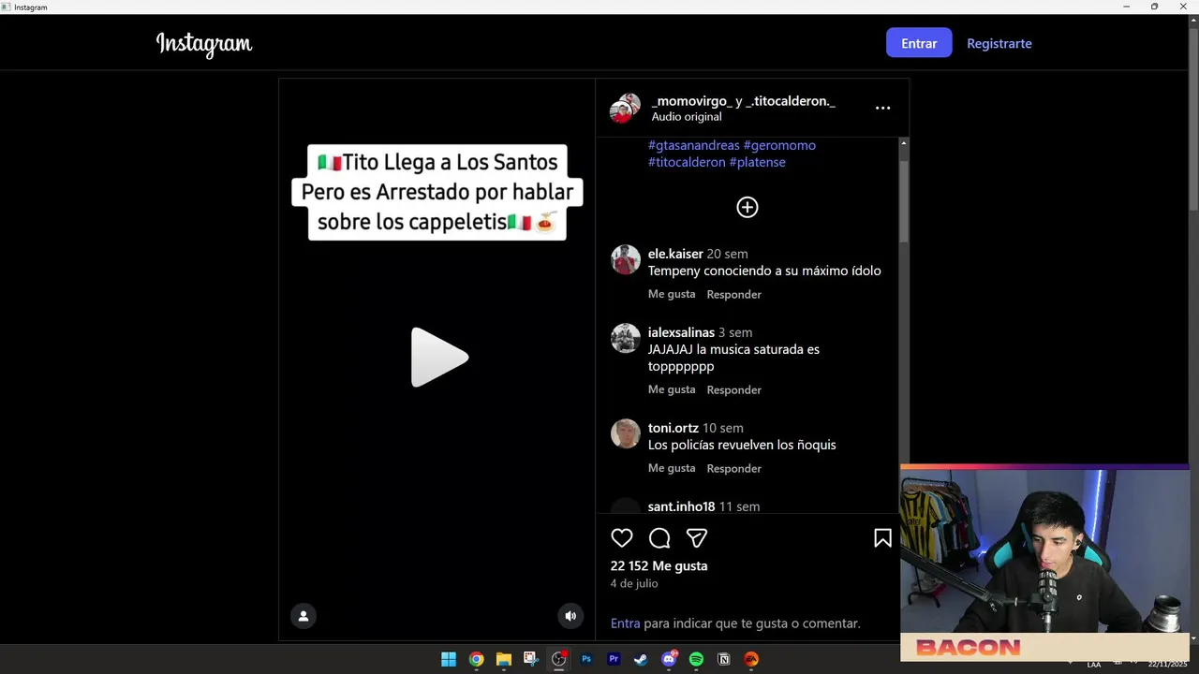This screenshot has height=674, width=1199.
Task: View 22 152 Me gusta likes count
Action: (x=659, y=565)
